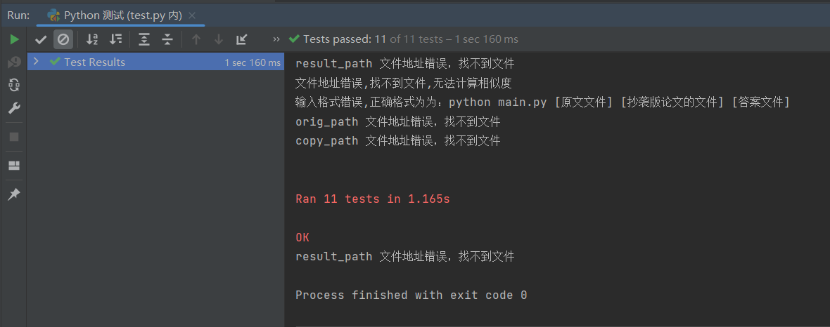Expand all test results
The image size is (830, 327).
tap(144, 39)
